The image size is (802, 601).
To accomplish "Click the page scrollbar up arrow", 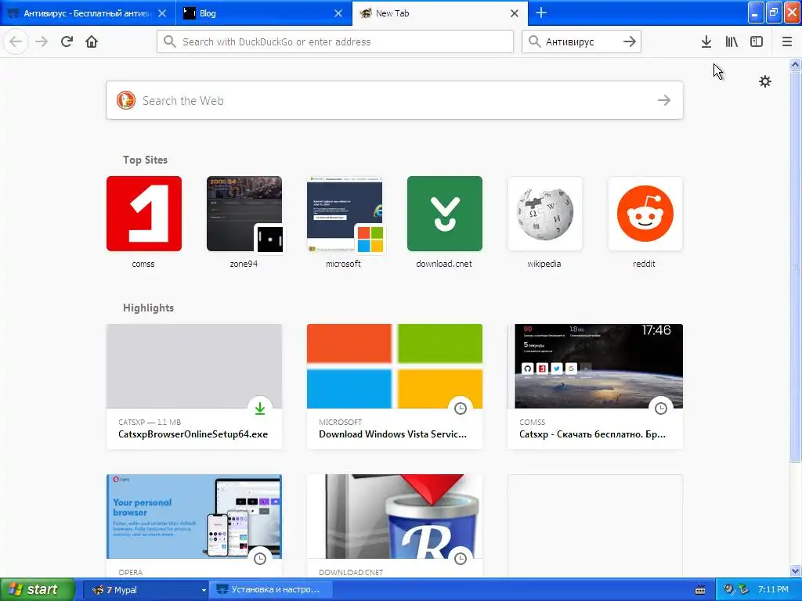I will [795, 64].
